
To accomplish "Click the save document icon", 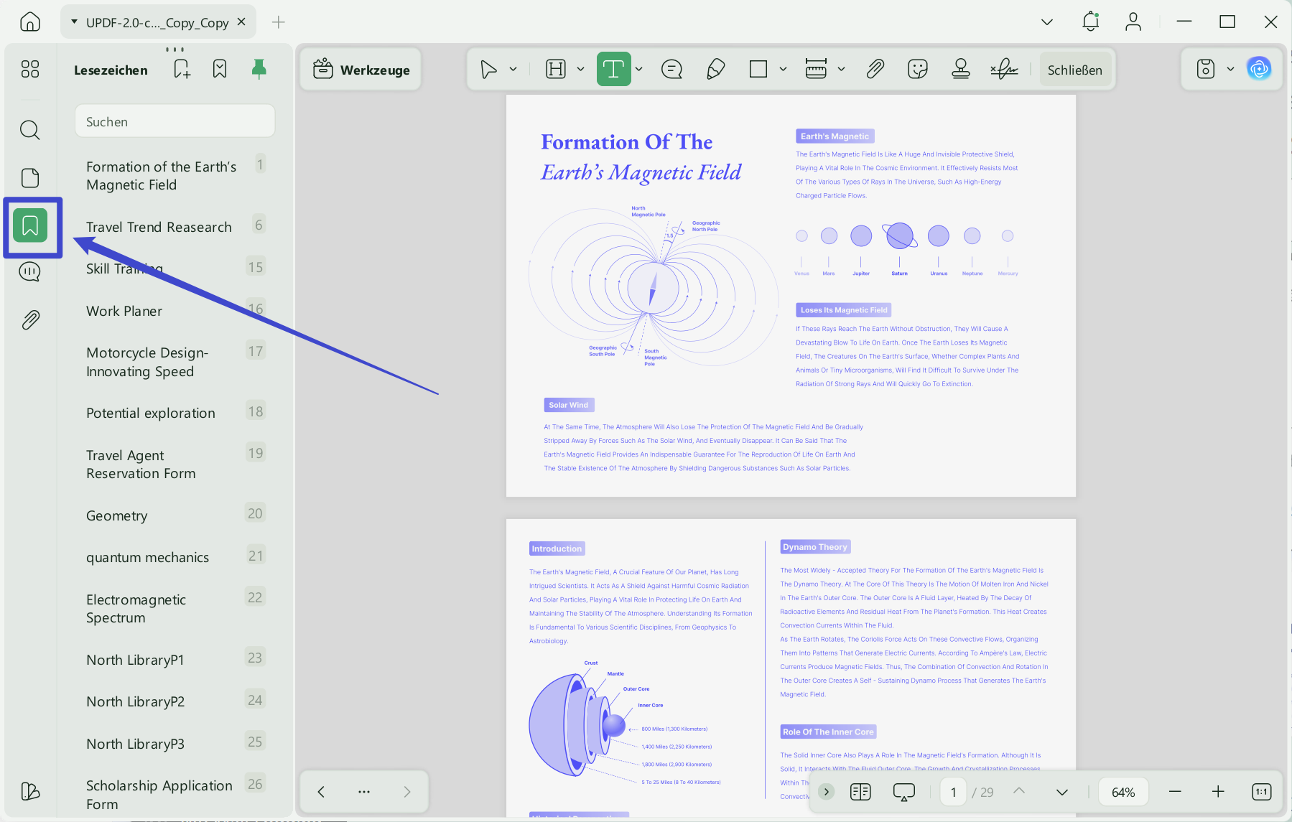I will click(x=1206, y=69).
